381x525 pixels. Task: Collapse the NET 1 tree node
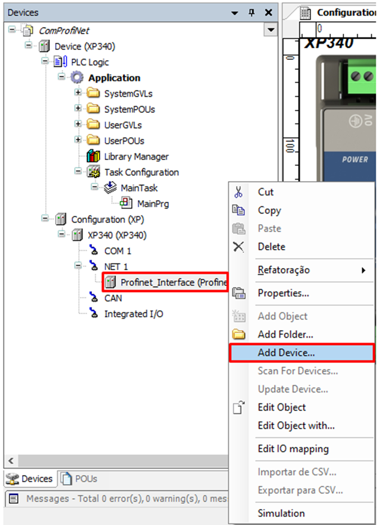[78, 266]
